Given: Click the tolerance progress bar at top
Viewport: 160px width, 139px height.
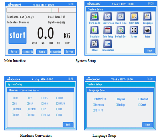Looking at the screenshot, I should coord(41,10).
